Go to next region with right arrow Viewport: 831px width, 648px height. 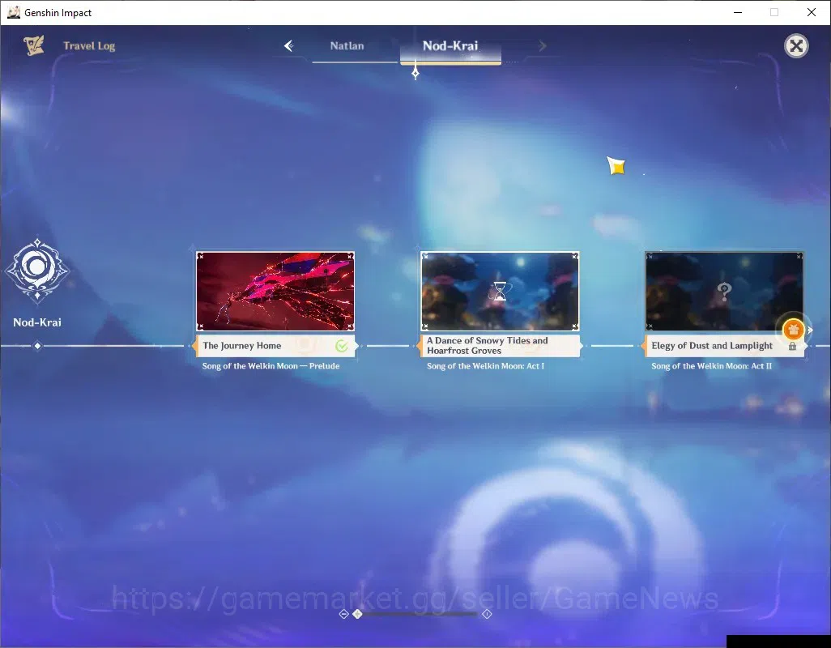(x=542, y=46)
